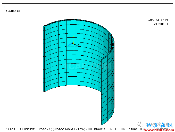Click the cylindrical shell mesh model
The width and height of the screenshot is (175, 132).
pyautogui.click(x=79, y=72)
